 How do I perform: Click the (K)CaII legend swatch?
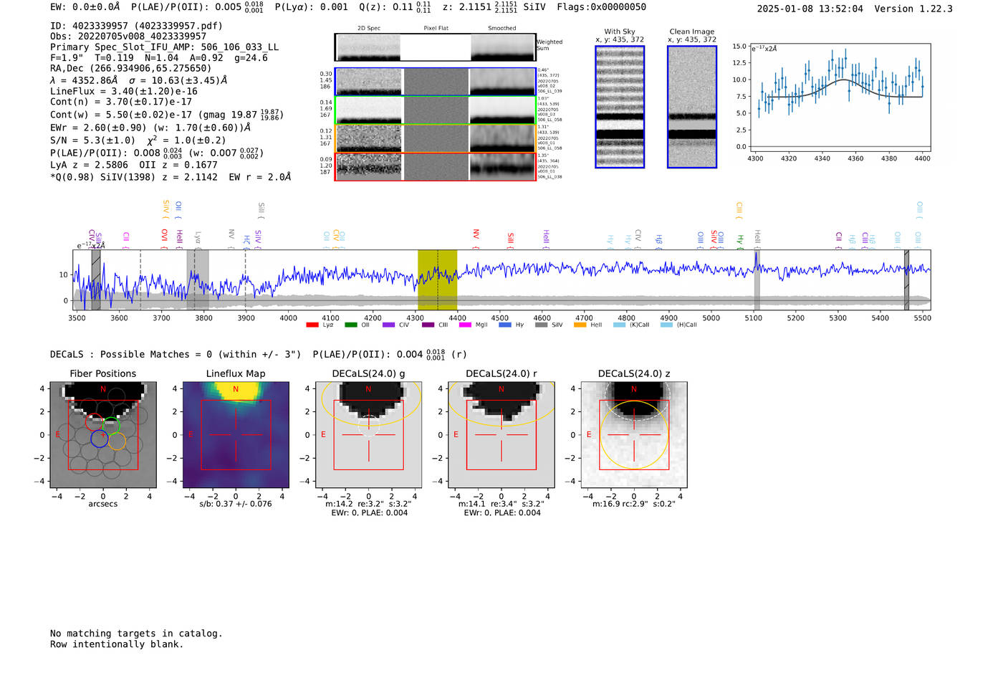(x=619, y=325)
